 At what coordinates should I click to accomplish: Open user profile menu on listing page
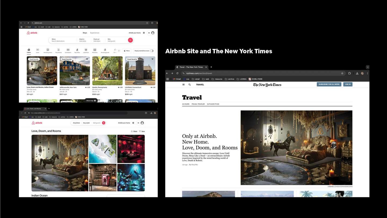pos(141,123)
